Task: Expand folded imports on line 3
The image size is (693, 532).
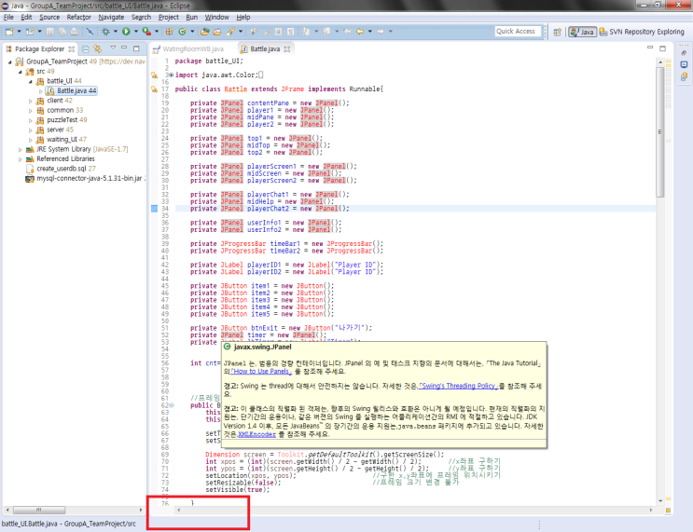Action: [172, 75]
